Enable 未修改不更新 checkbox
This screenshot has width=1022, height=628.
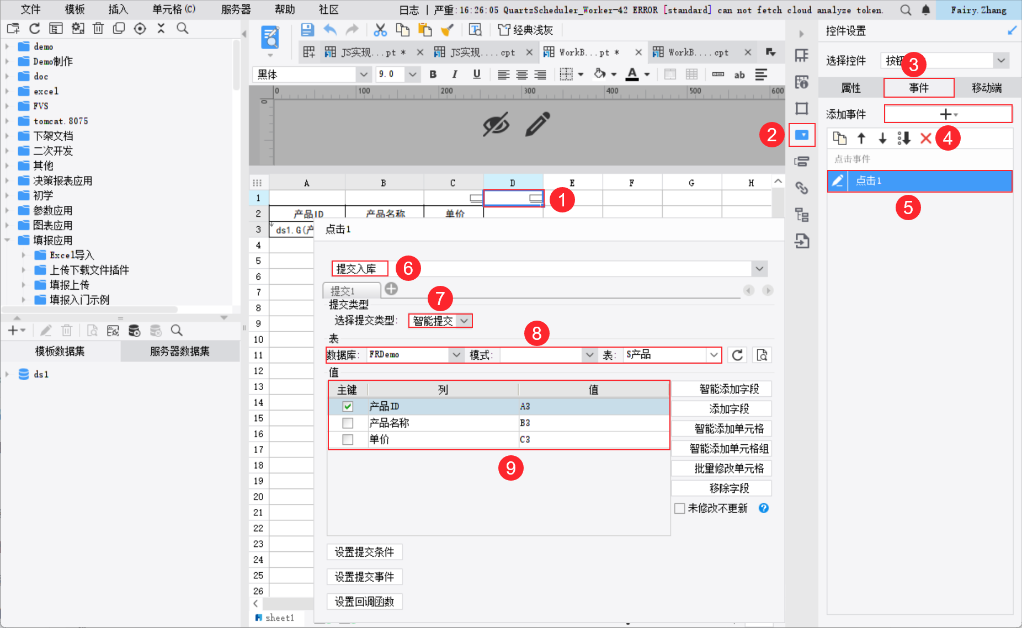(680, 508)
